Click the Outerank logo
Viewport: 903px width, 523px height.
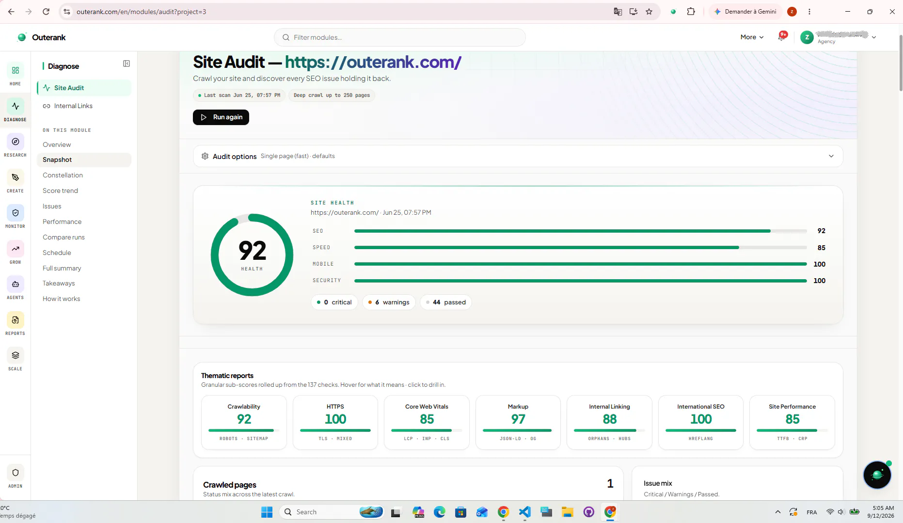click(42, 37)
